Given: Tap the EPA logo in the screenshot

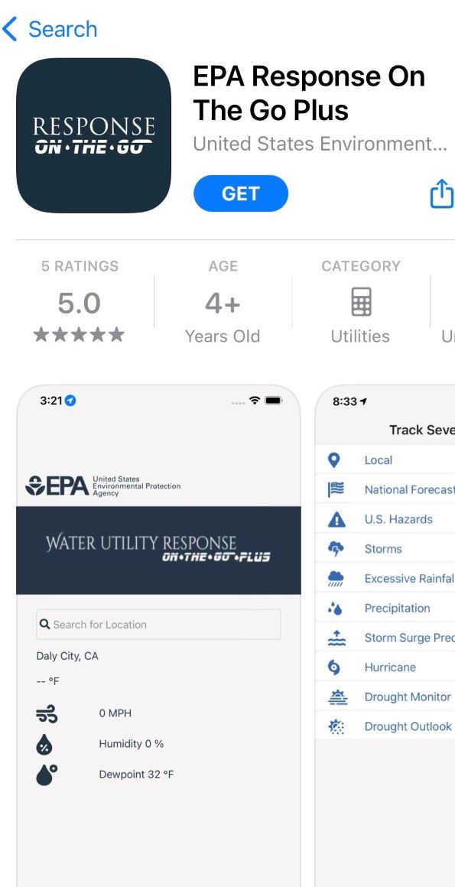Looking at the screenshot, I should 57,486.
